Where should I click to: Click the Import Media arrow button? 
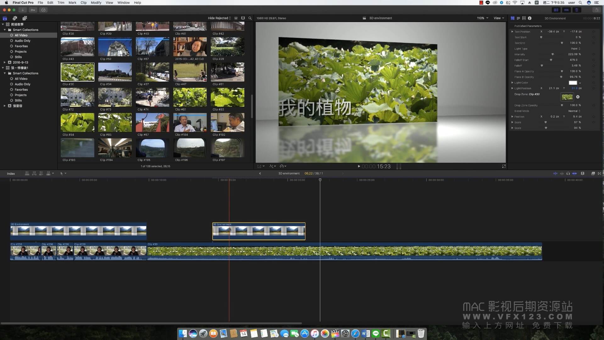click(x=23, y=10)
